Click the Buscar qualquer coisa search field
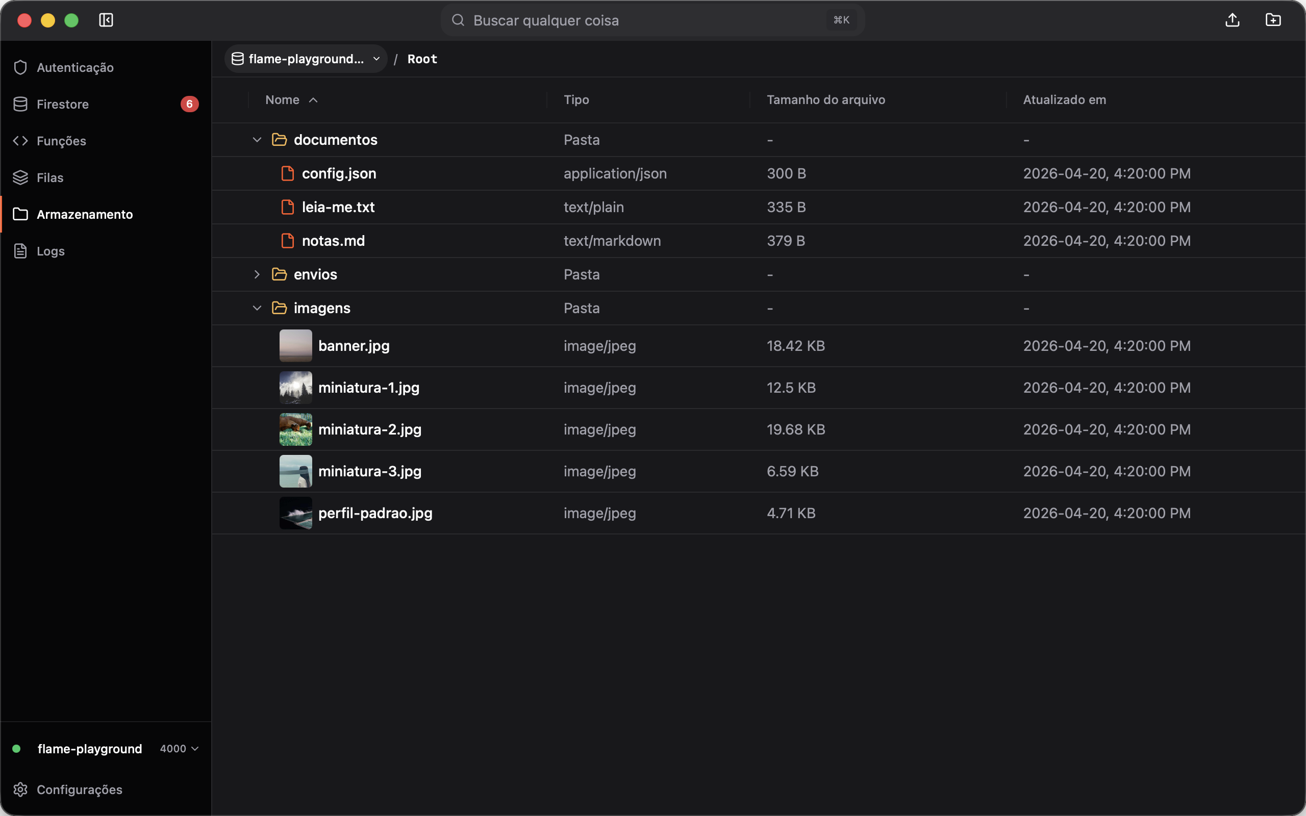Viewport: 1306px width, 816px height. coord(652,20)
